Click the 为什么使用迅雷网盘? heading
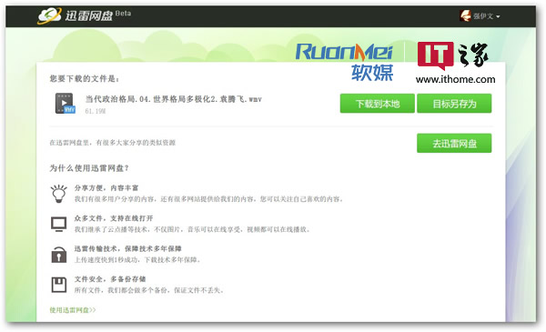 coord(89,168)
